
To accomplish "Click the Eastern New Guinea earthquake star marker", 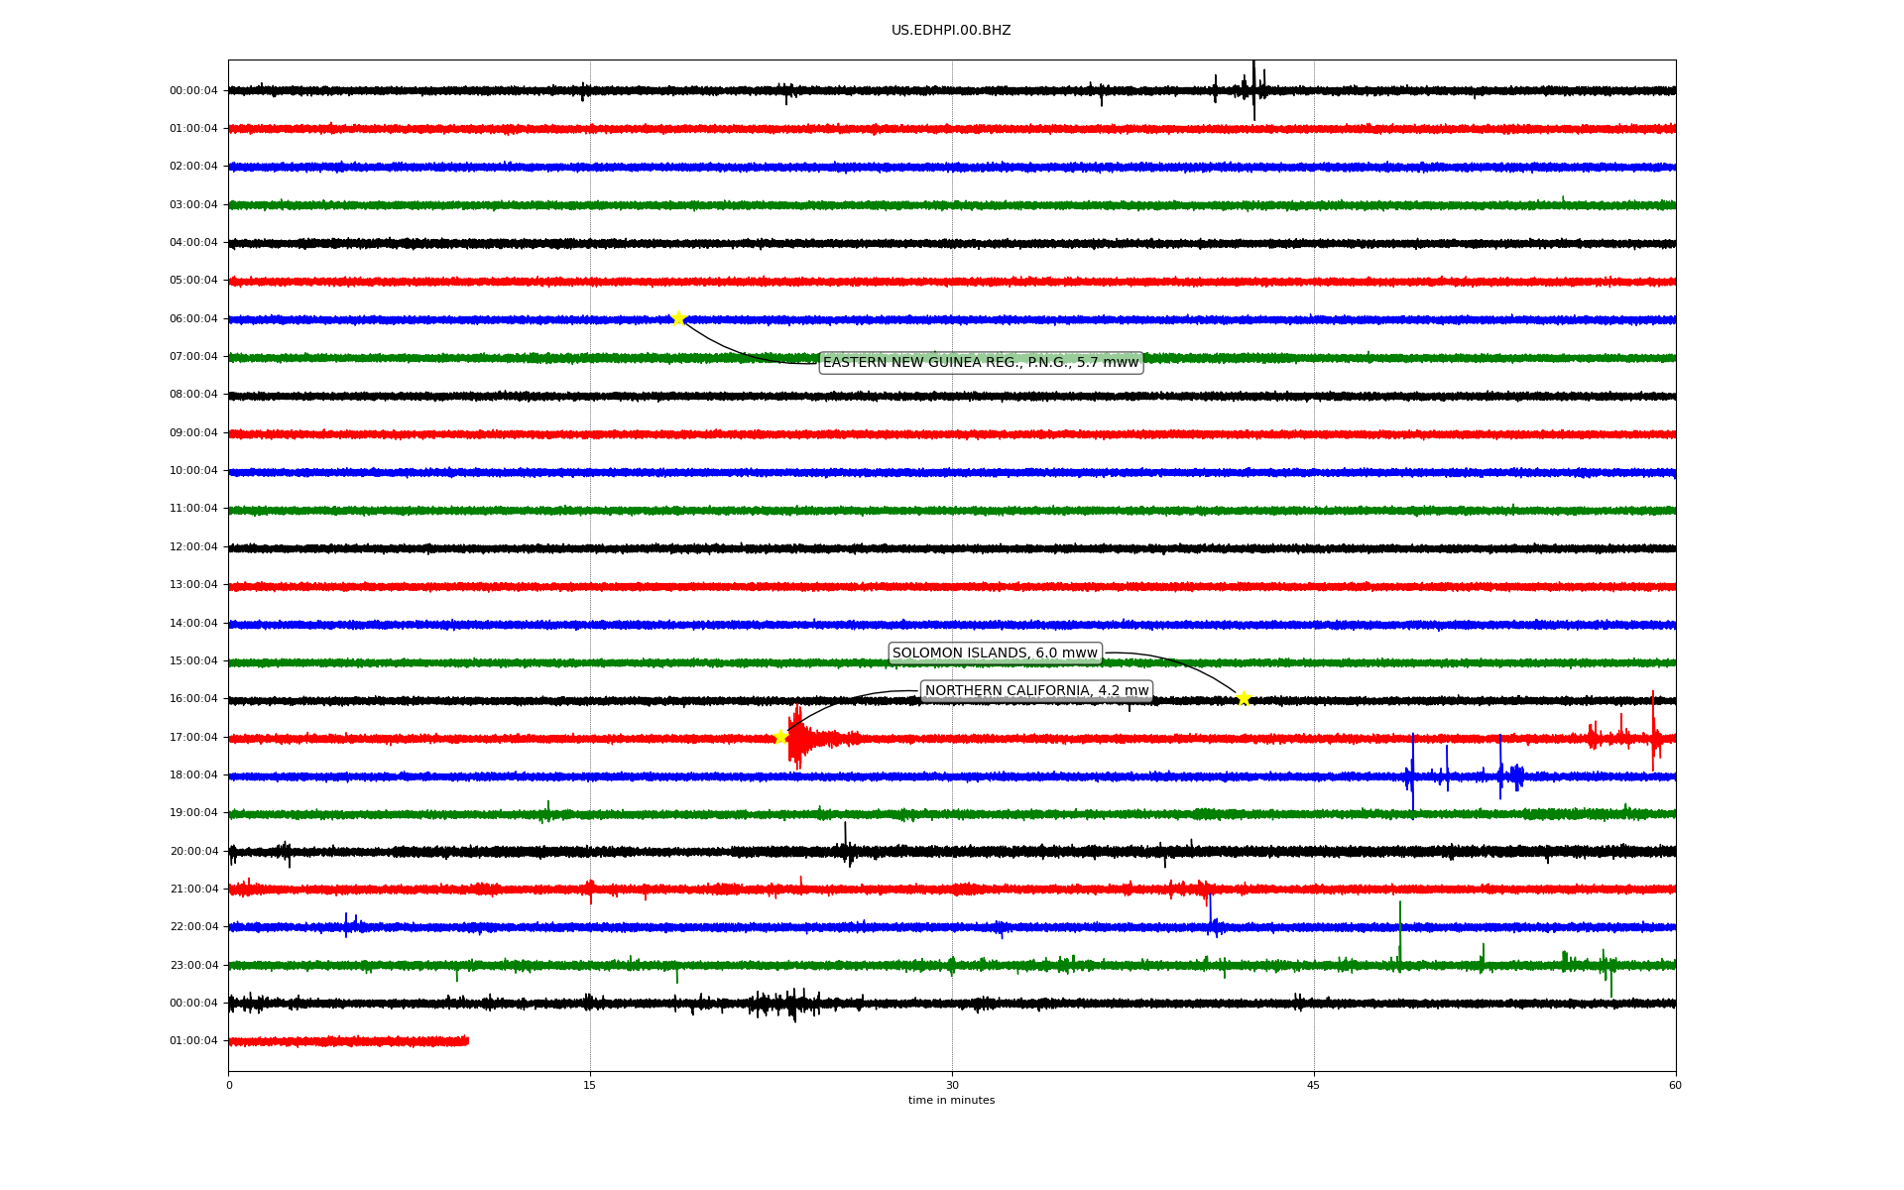I will click(x=678, y=318).
